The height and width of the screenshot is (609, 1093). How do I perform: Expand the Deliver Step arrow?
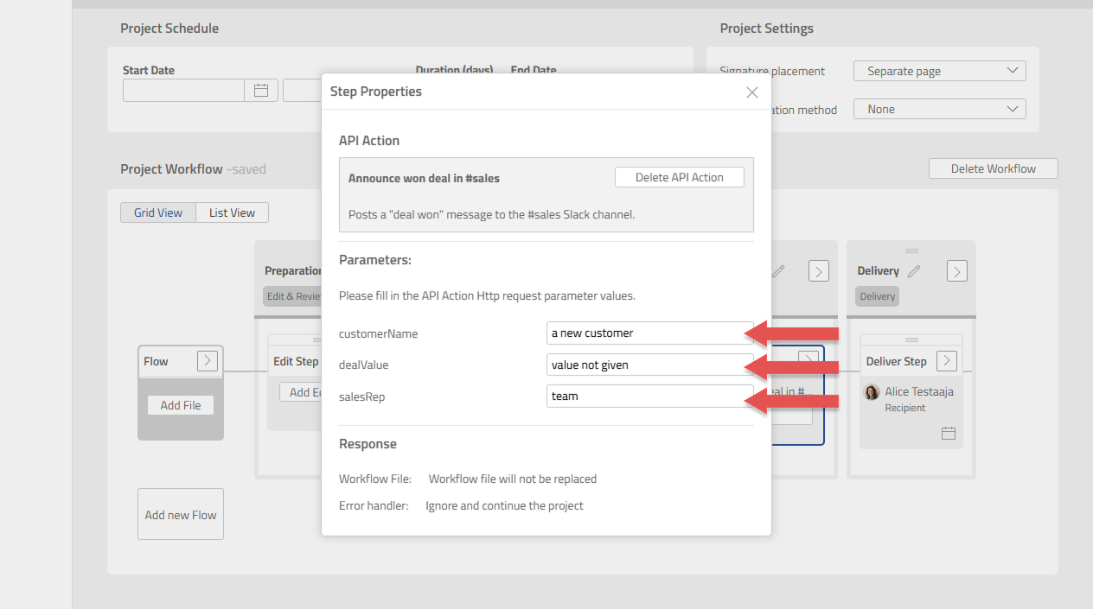coord(947,361)
